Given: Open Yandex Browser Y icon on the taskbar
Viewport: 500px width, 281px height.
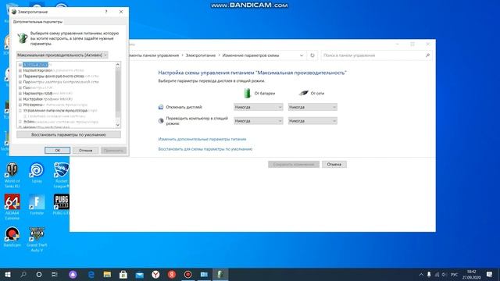Looking at the screenshot, I should point(155,274).
